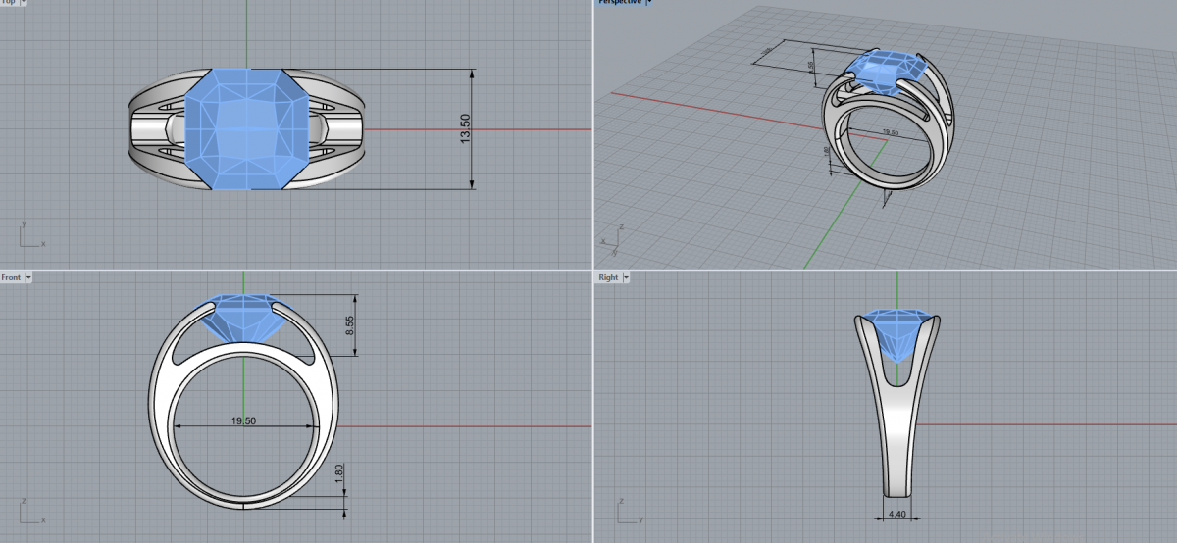Open the Top viewport menu arrow

tap(23, 2)
